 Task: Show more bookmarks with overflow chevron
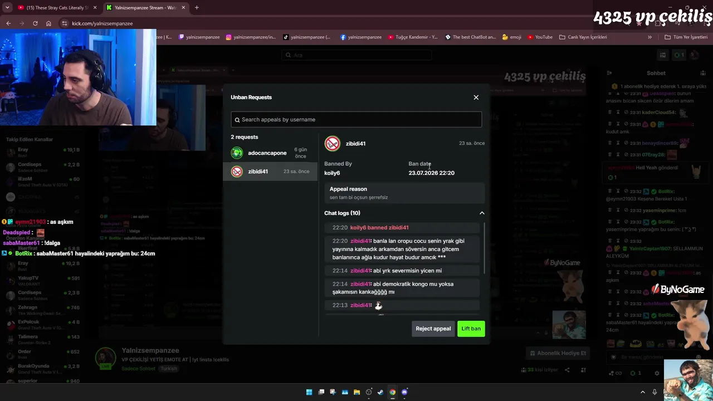[x=649, y=37]
